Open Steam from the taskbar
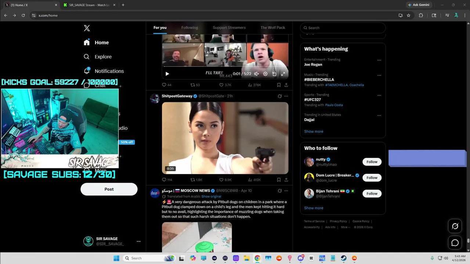470x264 pixels. pos(344,258)
